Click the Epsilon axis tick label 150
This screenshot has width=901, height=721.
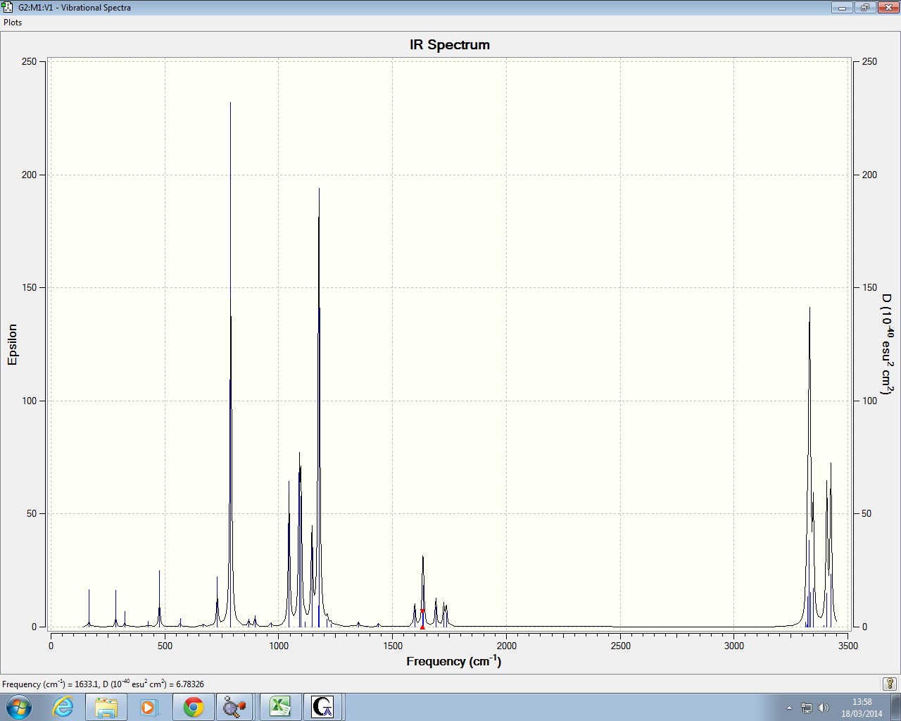click(x=29, y=287)
